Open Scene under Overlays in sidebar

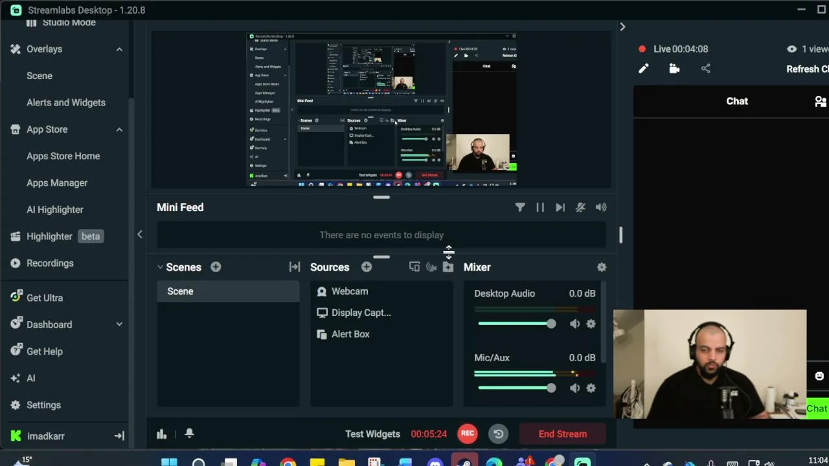pyautogui.click(x=40, y=76)
